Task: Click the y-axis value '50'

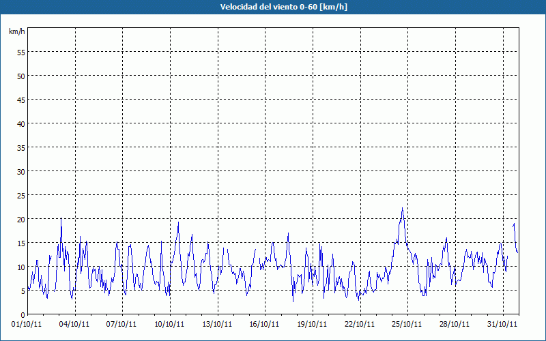Action: (21, 76)
